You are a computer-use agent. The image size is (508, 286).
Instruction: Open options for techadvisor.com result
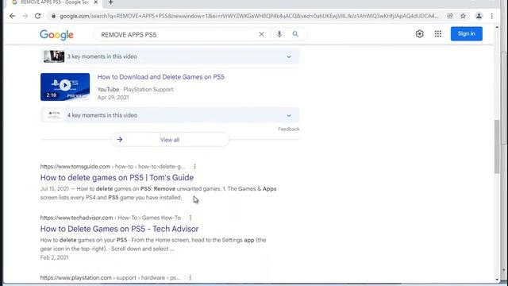[x=190, y=218]
